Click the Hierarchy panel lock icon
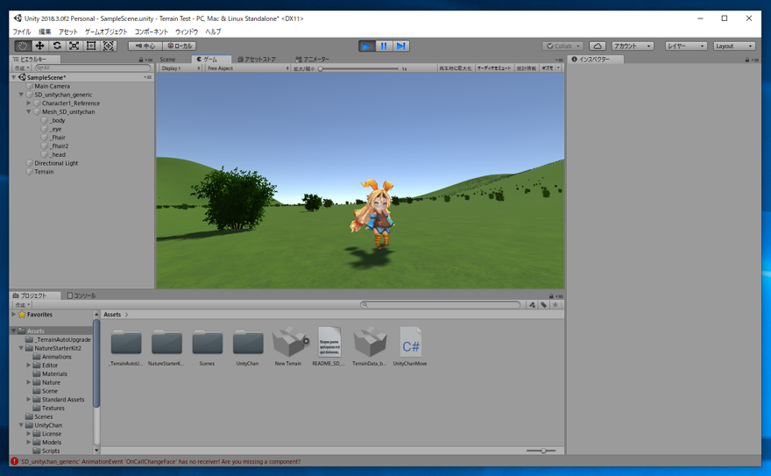Image resolution: width=771 pixels, height=476 pixels. (x=141, y=60)
